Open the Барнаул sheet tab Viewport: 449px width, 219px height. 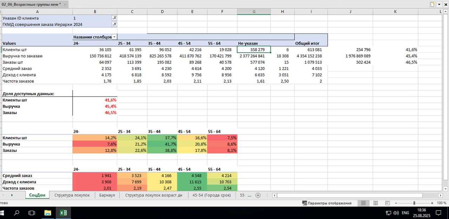pos(107,195)
